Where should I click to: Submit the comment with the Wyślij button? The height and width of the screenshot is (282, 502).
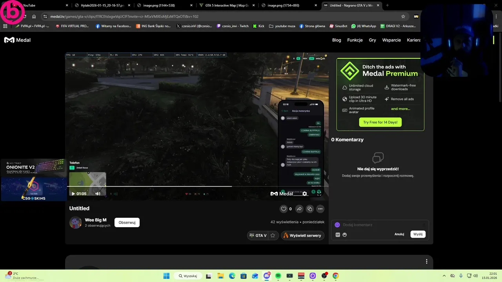pyautogui.click(x=418, y=234)
